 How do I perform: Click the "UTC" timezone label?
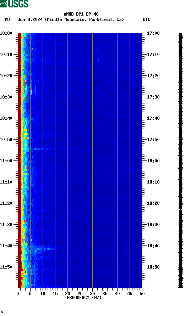(x=147, y=19)
